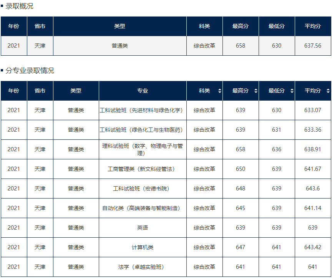Click the sort arrows beside 科类 header

point(220,91)
